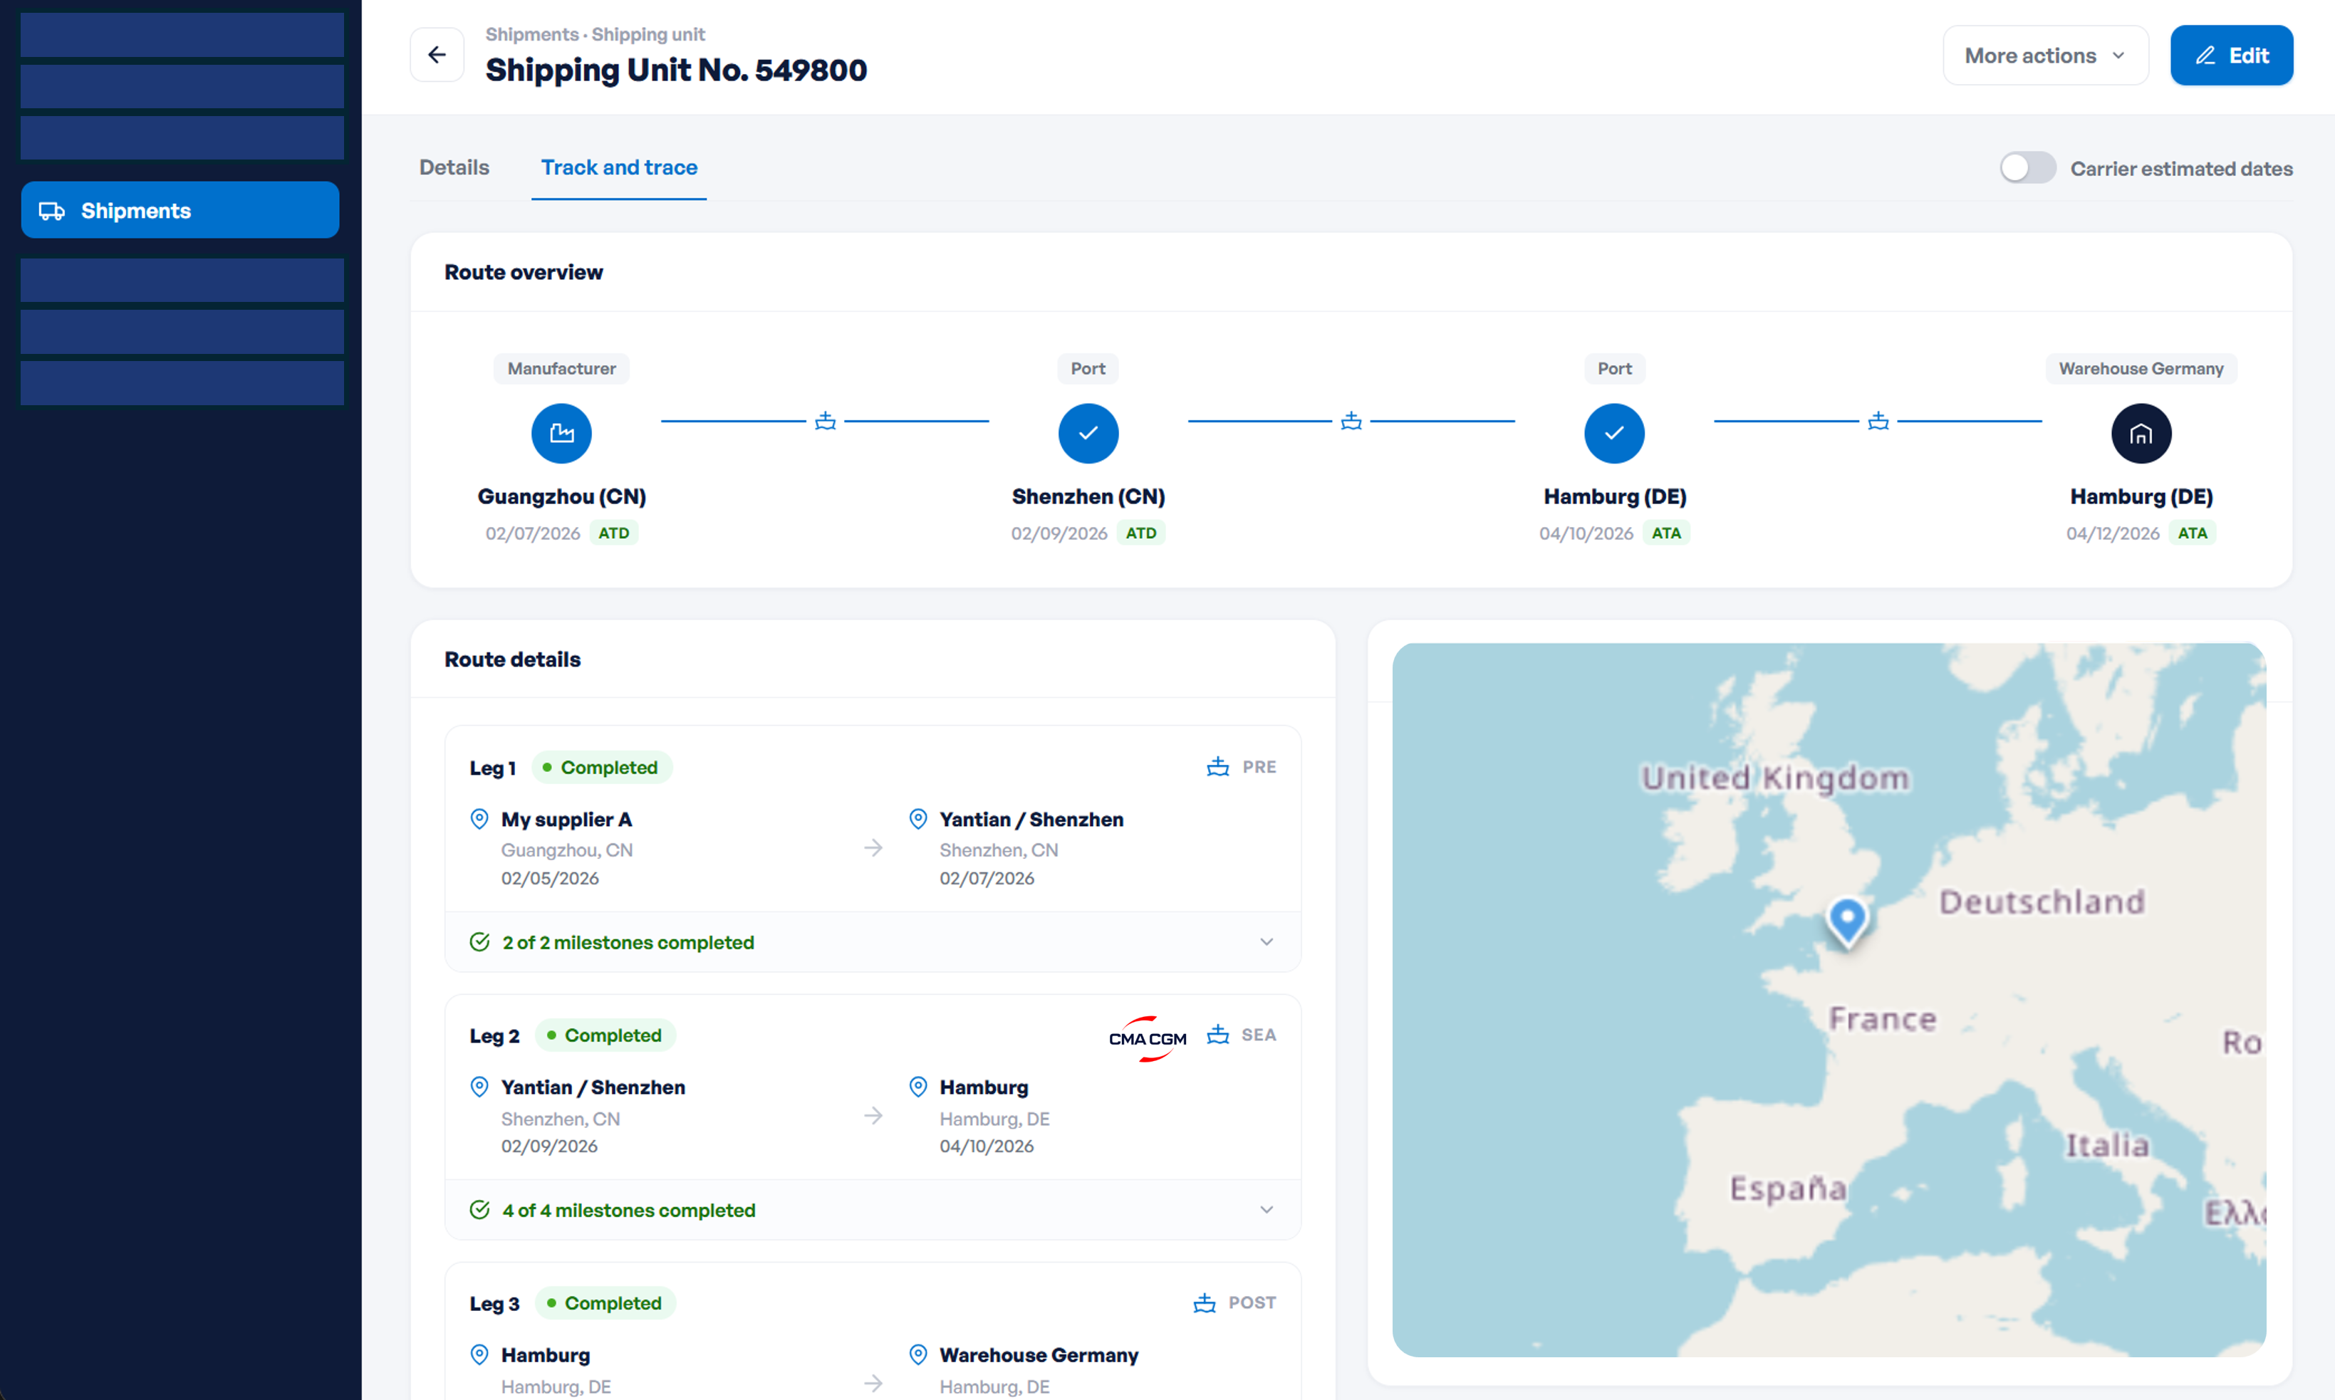Click the ship icon next to POST
This screenshot has height=1400, width=2335.
(1205, 1303)
